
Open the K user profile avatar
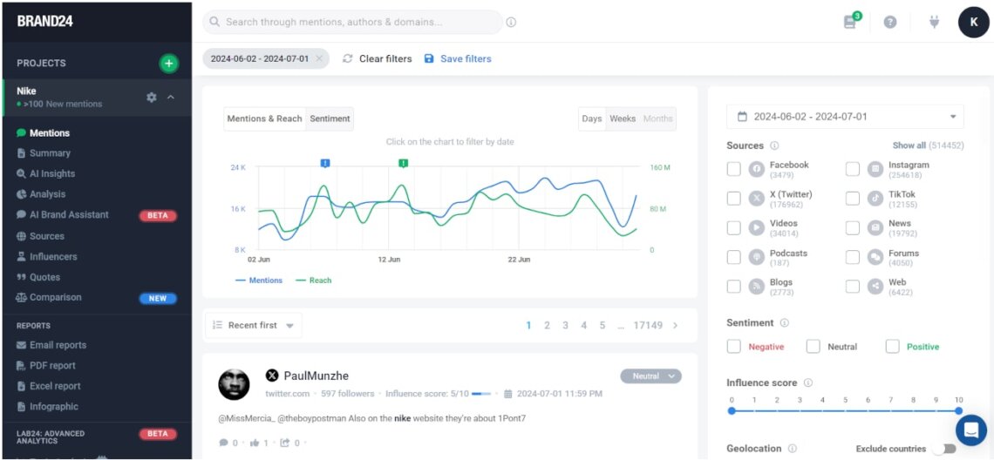[x=974, y=22]
